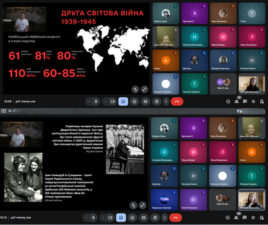Image resolution: width=268 pixels, height=225 pixels.
Task: Hang up the call in the 10:13 meeting
Action: [x=176, y=218]
